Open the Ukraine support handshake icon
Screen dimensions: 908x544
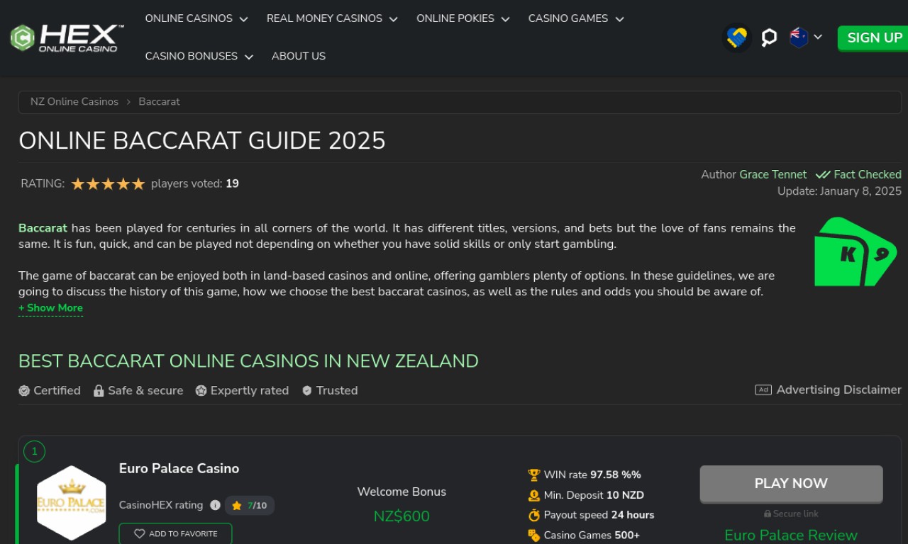tap(737, 38)
